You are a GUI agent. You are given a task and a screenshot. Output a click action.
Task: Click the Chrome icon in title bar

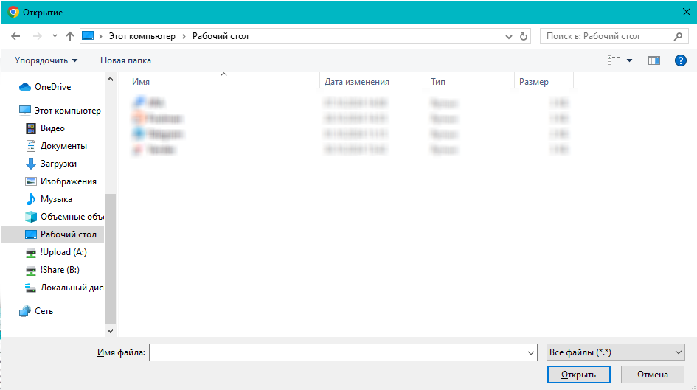point(13,12)
